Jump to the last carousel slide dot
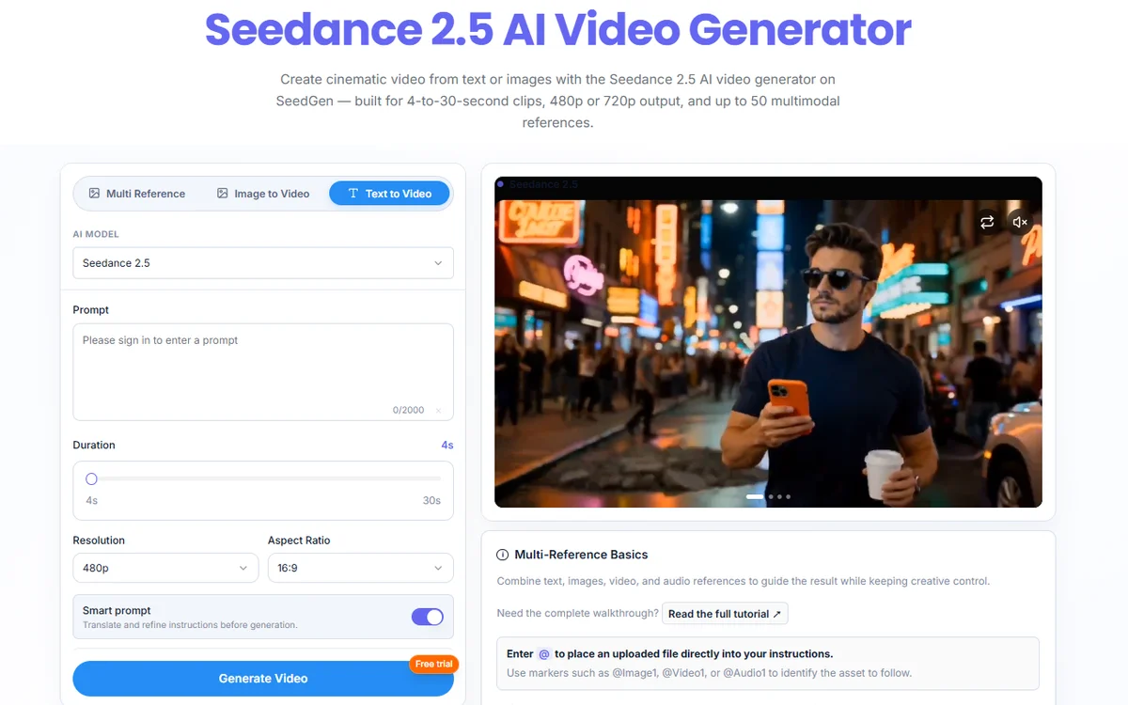 (788, 496)
